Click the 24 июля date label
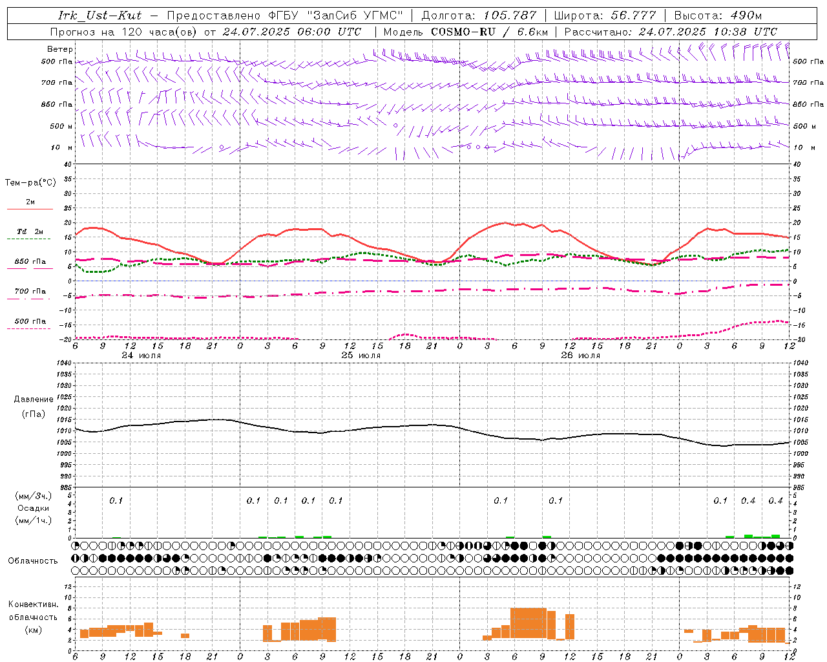This screenshot has height=662, width=827. pyautogui.click(x=141, y=355)
